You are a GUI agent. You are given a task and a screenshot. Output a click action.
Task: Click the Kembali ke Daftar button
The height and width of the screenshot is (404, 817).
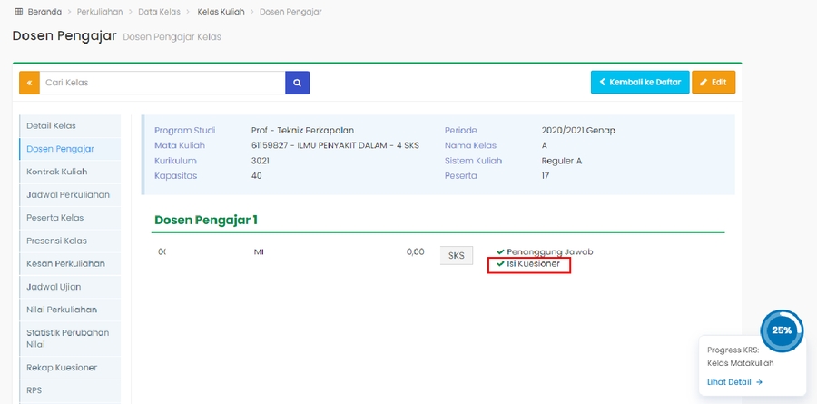click(640, 83)
